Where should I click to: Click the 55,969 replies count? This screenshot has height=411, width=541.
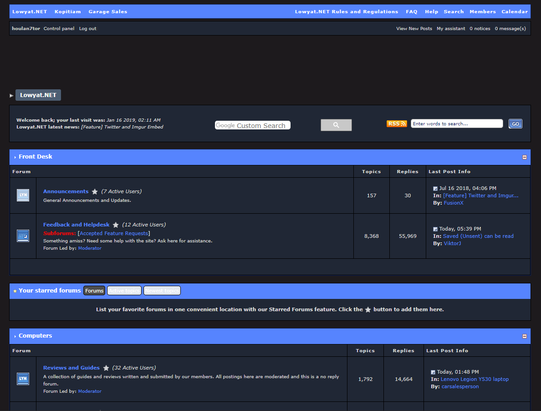tap(408, 236)
